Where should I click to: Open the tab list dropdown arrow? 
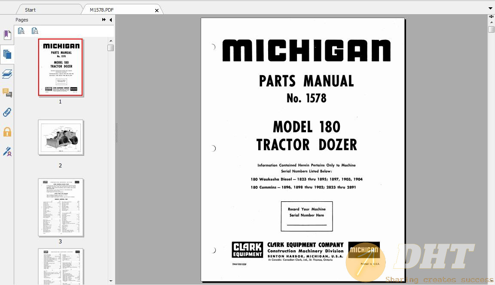[x=490, y=9]
